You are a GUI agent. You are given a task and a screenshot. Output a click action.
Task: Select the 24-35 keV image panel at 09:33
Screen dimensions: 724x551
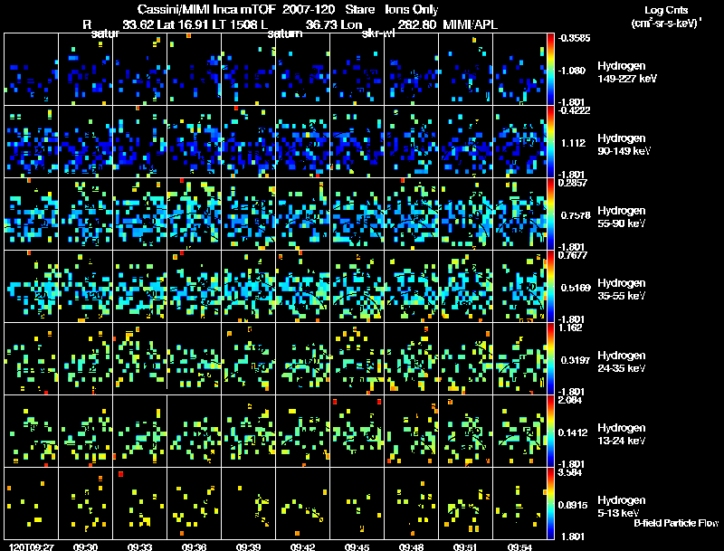tap(140, 359)
